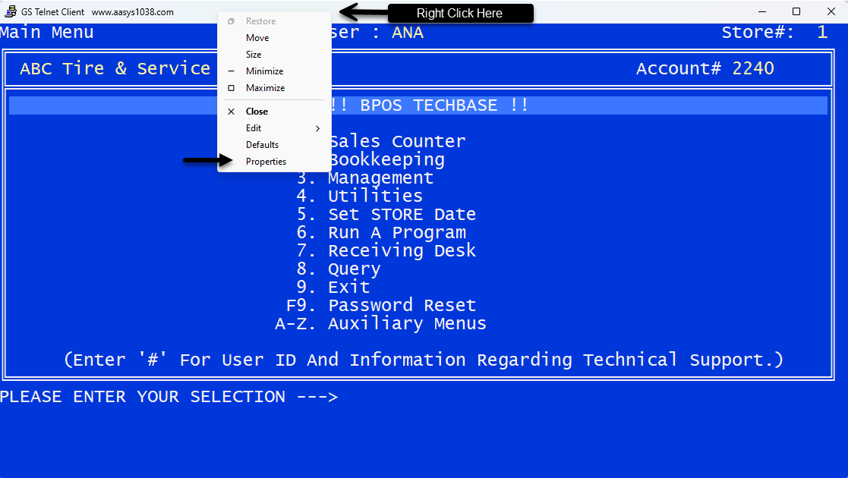Minimize the window using the title bar button
Screen dimensions: 848x478
[x=761, y=11]
